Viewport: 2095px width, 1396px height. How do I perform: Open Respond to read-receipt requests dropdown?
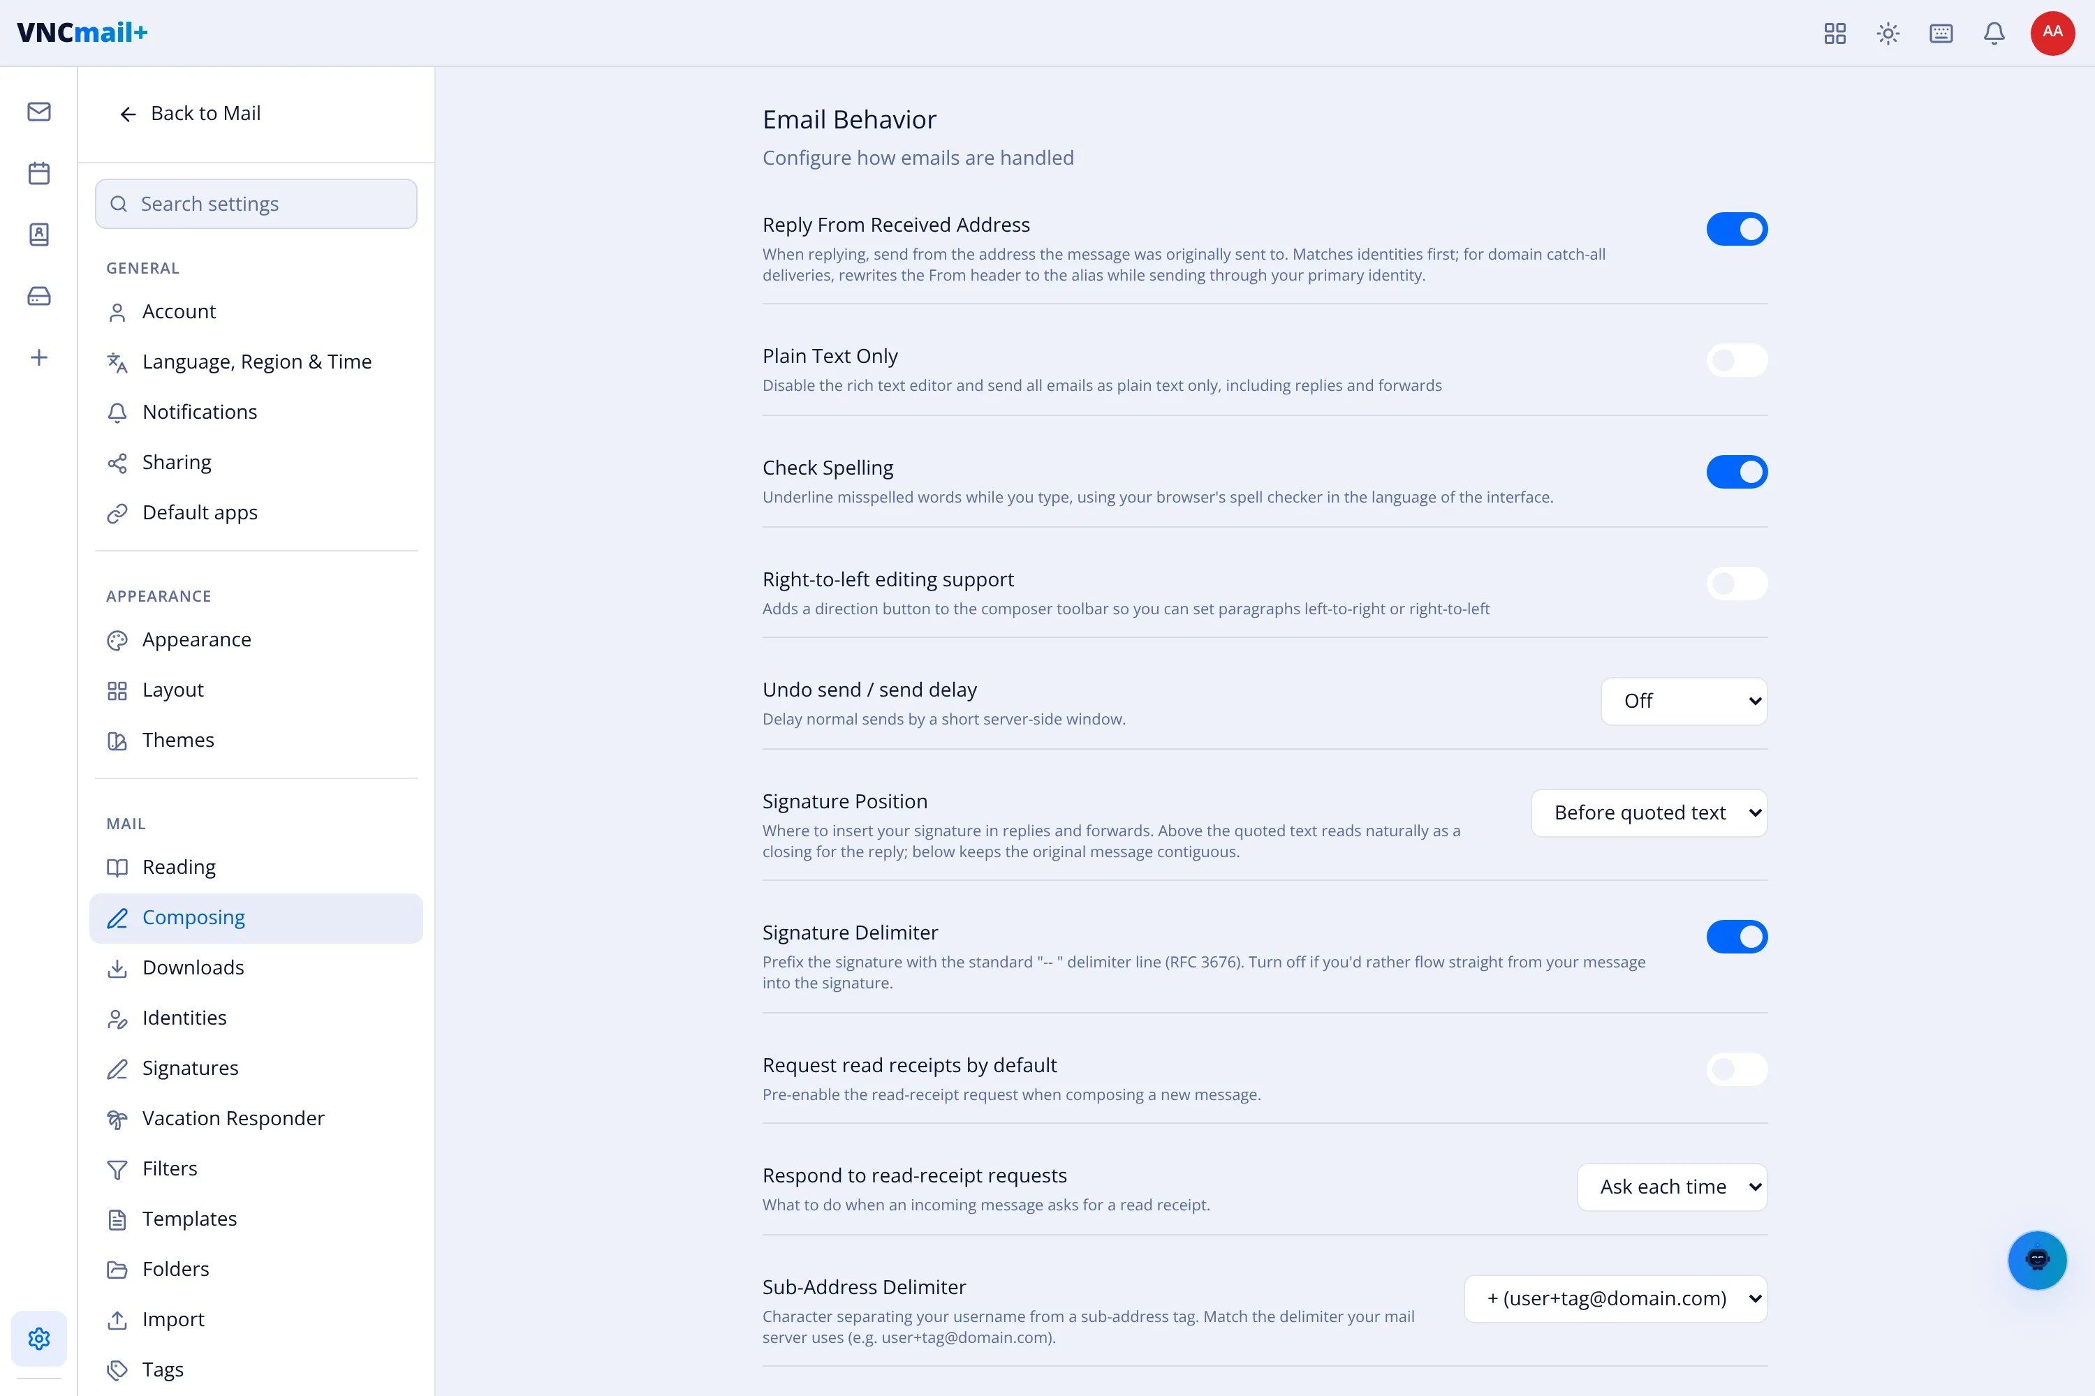tap(1673, 1187)
